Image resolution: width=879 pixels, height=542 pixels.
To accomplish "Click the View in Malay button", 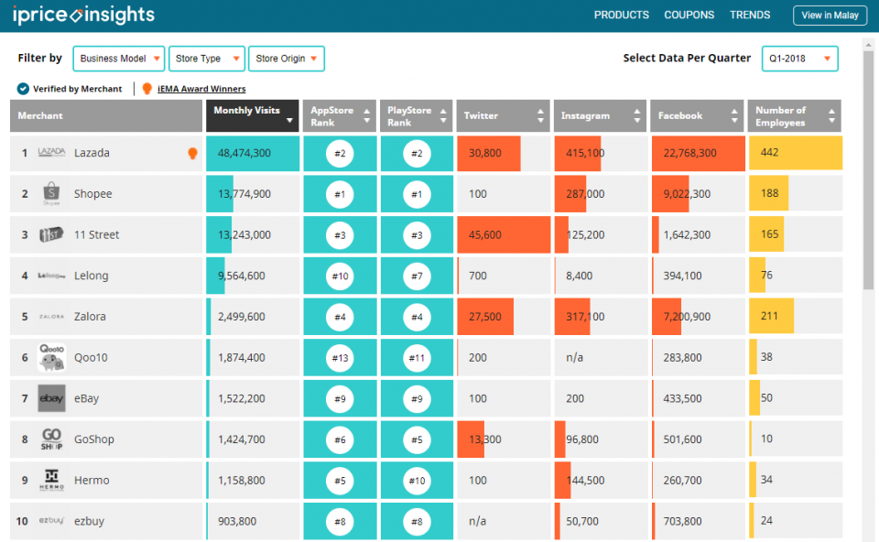I will 830,16.
